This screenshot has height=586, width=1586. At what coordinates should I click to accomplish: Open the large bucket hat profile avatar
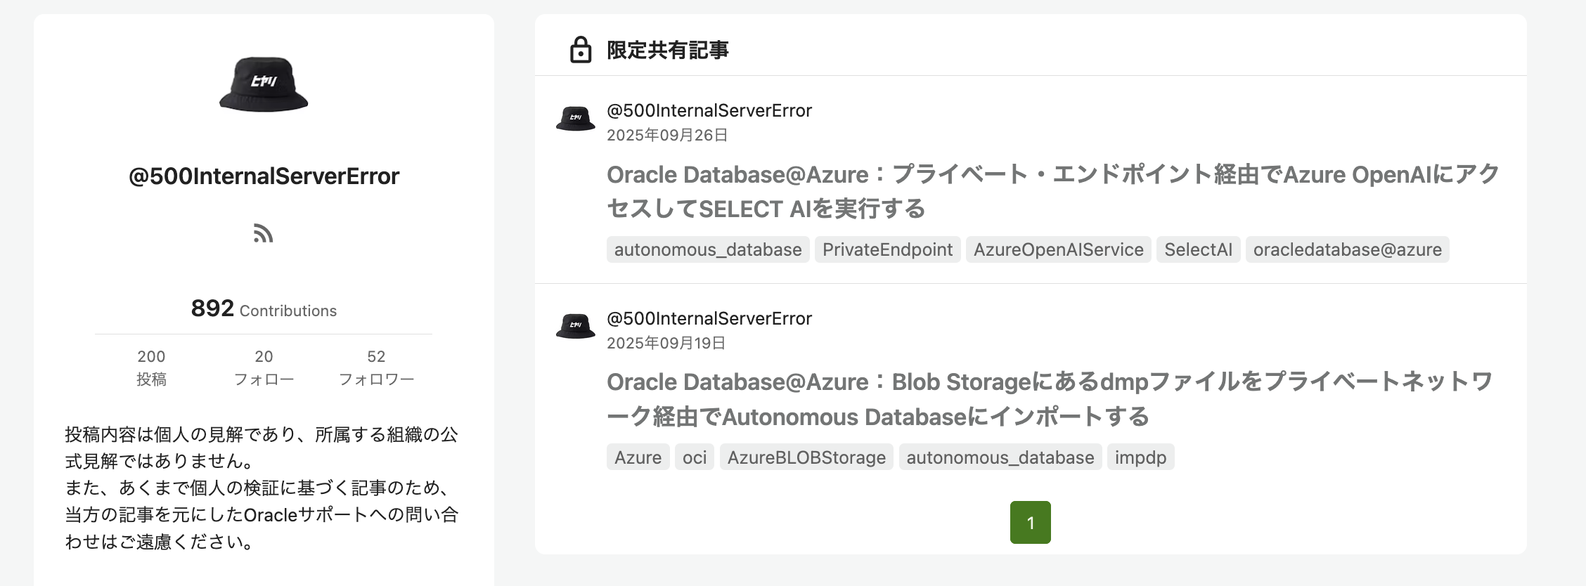264,84
